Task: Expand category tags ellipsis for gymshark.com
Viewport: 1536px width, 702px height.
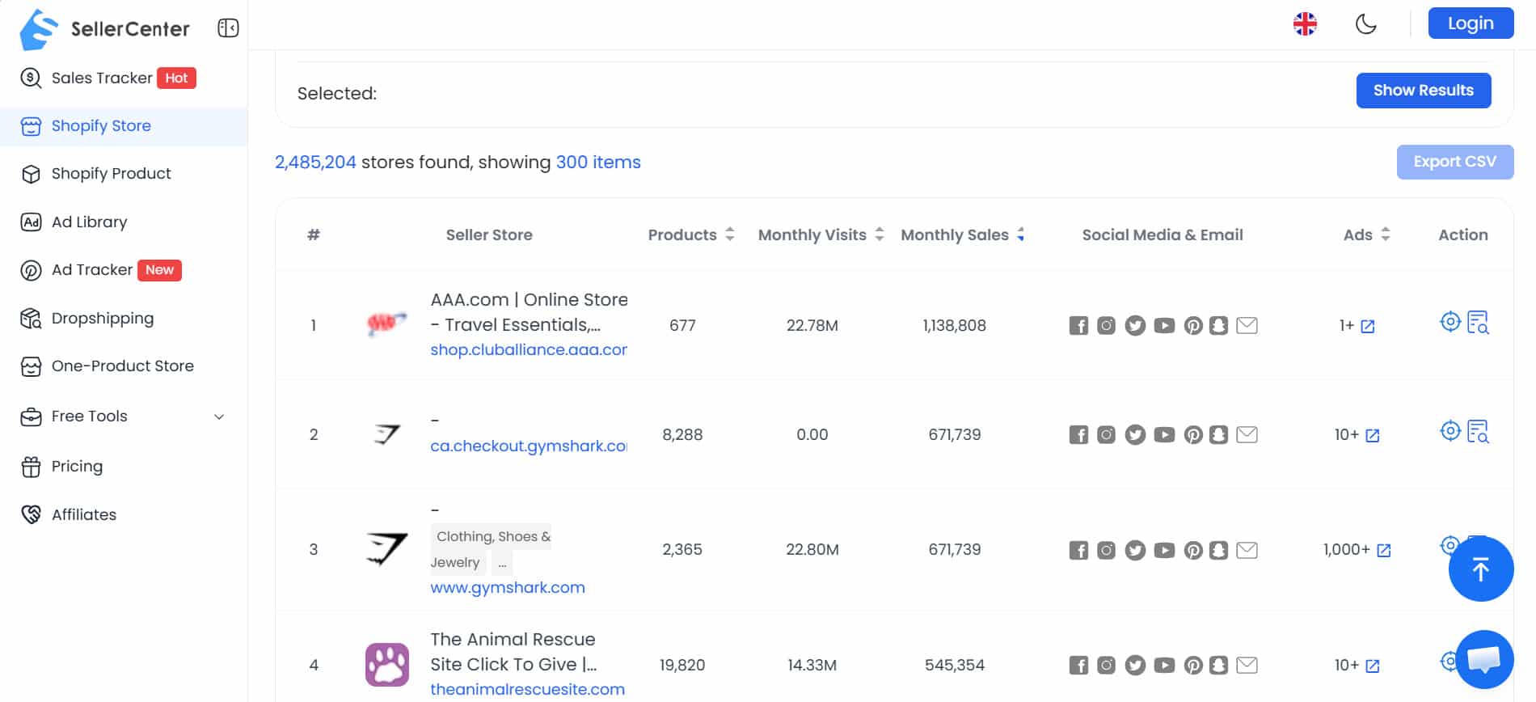Action: pos(502,563)
